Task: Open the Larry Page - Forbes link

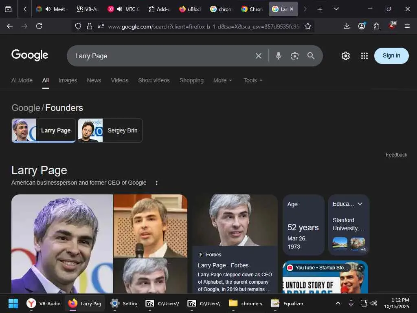Action: 223,265
